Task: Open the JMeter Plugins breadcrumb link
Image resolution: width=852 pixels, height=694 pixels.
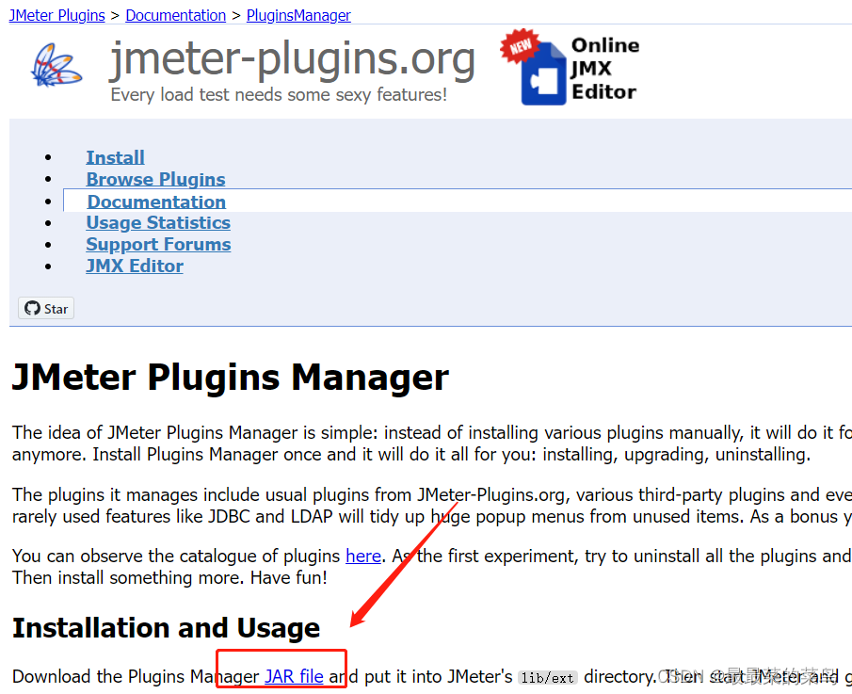Action: tap(57, 15)
